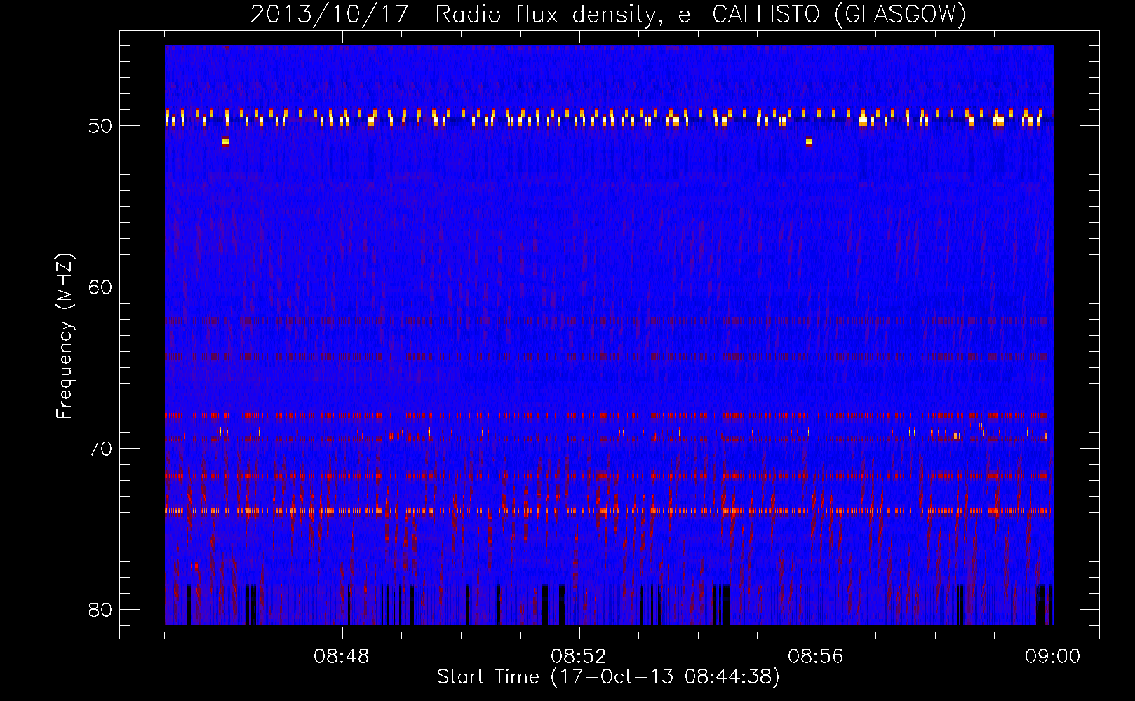
Task: Select the 50 frequency tick label
Action: coord(100,127)
